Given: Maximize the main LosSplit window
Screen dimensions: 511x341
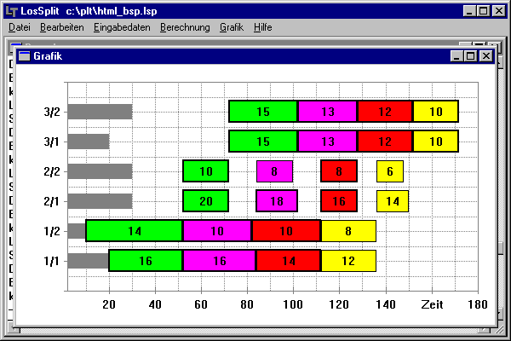Looking at the screenshot, I should (x=483, y=10).
